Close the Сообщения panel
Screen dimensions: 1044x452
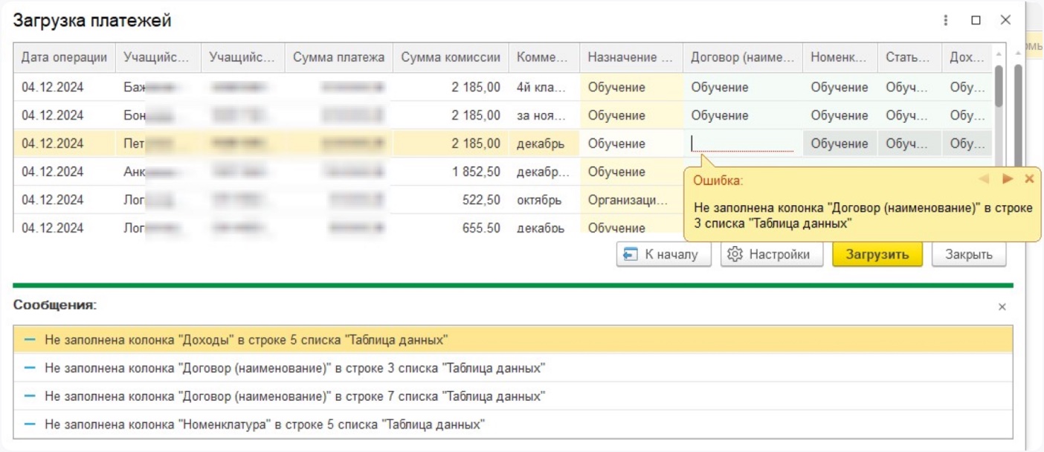pyautogui.click(x=1002, y=306)
